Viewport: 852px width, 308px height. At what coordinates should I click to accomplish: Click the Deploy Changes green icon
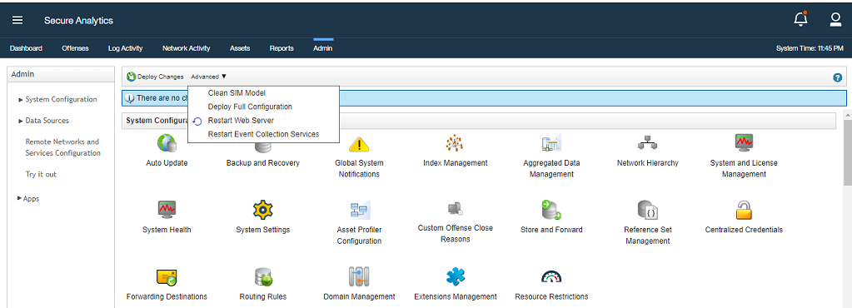pos(131,77)
